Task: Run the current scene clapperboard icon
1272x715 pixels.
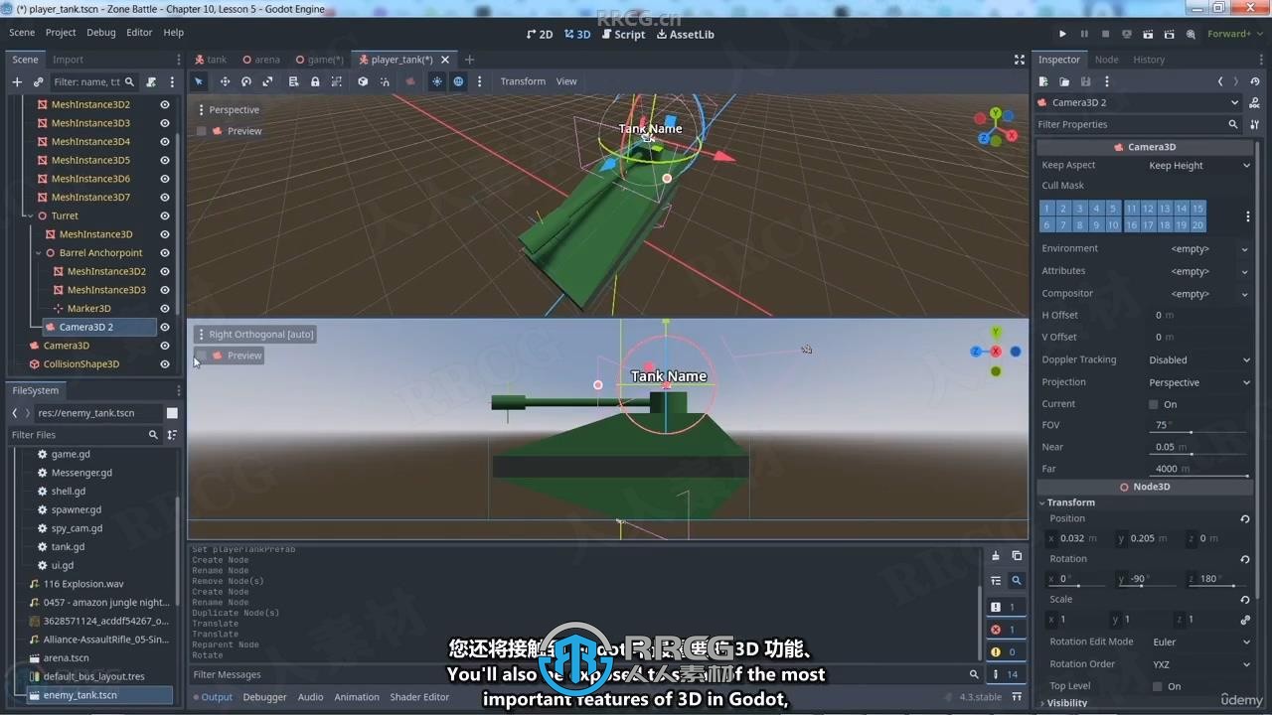Action: (1148, 34)
